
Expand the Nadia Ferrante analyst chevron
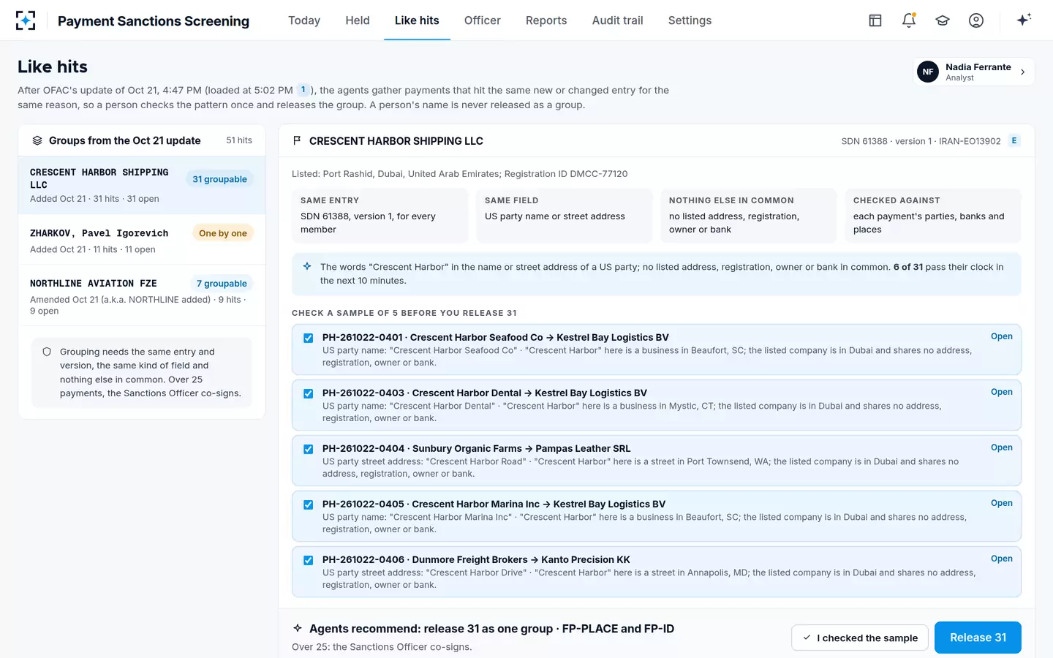[x=1022, y=72]
